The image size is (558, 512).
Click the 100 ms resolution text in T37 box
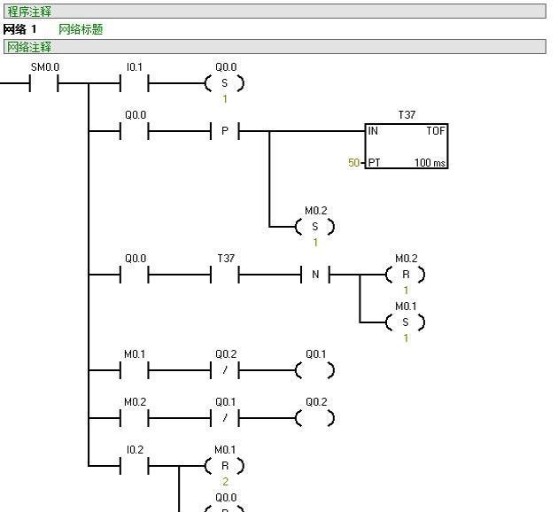[430, 163]
